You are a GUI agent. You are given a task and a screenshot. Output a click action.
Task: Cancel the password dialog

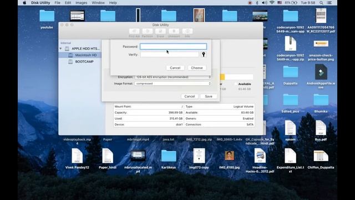click(175, 68)
